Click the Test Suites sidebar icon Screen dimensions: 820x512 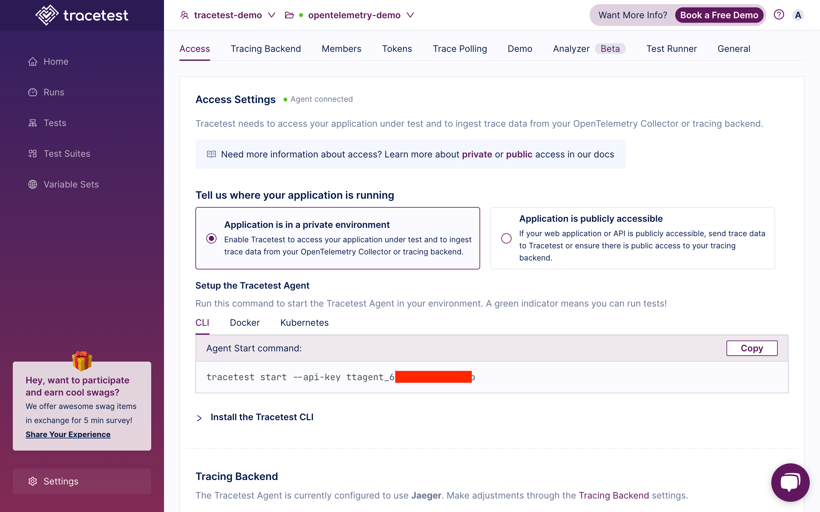pyautogui.click(x=33, y=153)
